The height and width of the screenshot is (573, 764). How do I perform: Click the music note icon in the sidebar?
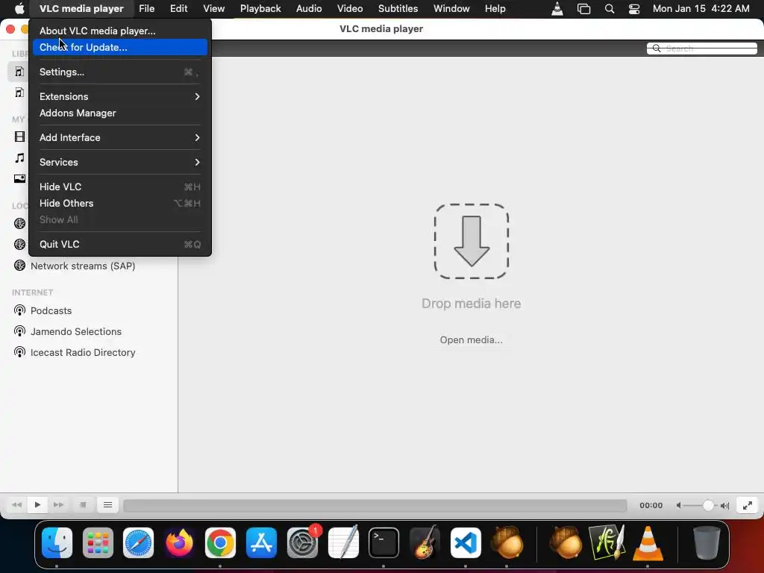(19, 158)
